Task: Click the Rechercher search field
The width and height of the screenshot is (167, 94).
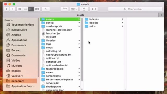Action: [135, 9]
